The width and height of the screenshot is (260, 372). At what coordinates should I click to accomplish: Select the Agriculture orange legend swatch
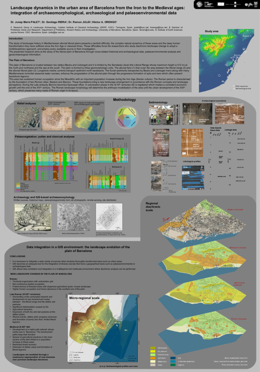coord(153,358)
